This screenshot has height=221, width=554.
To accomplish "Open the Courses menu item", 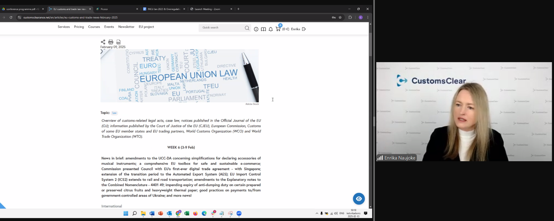I will tap(94, 27).
